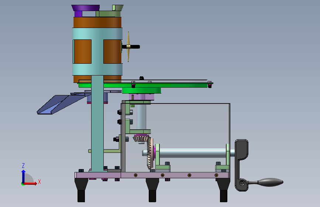This screenshot has height=207, width=320.
Task: Pick the gold wing nut blade
Action: pos(128,47)
